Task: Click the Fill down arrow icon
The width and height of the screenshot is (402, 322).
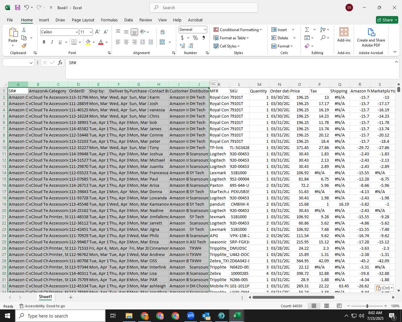Action: coord(307,38)
